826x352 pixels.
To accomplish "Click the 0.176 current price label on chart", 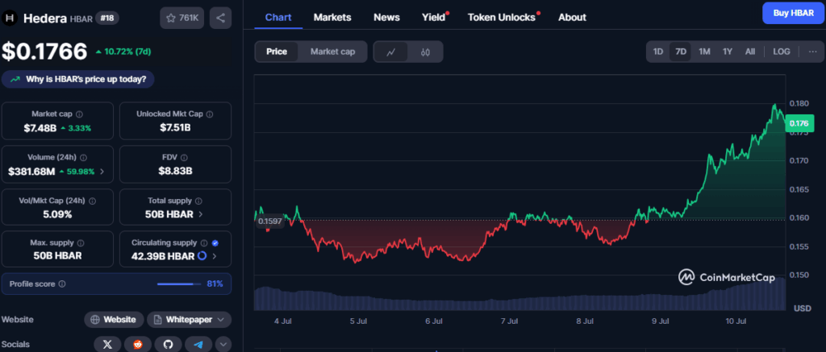I will [798, 124].
